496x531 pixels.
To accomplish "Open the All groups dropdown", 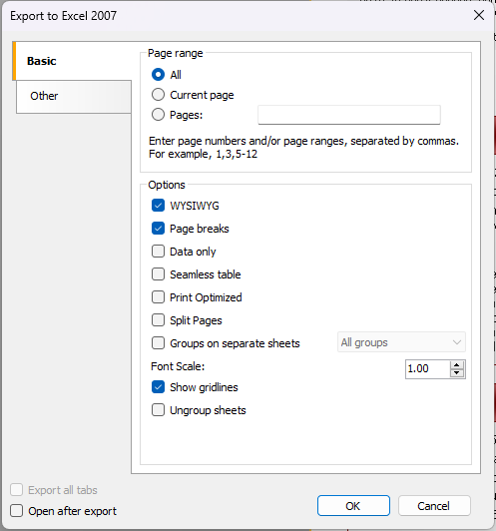I will point(401,342).
